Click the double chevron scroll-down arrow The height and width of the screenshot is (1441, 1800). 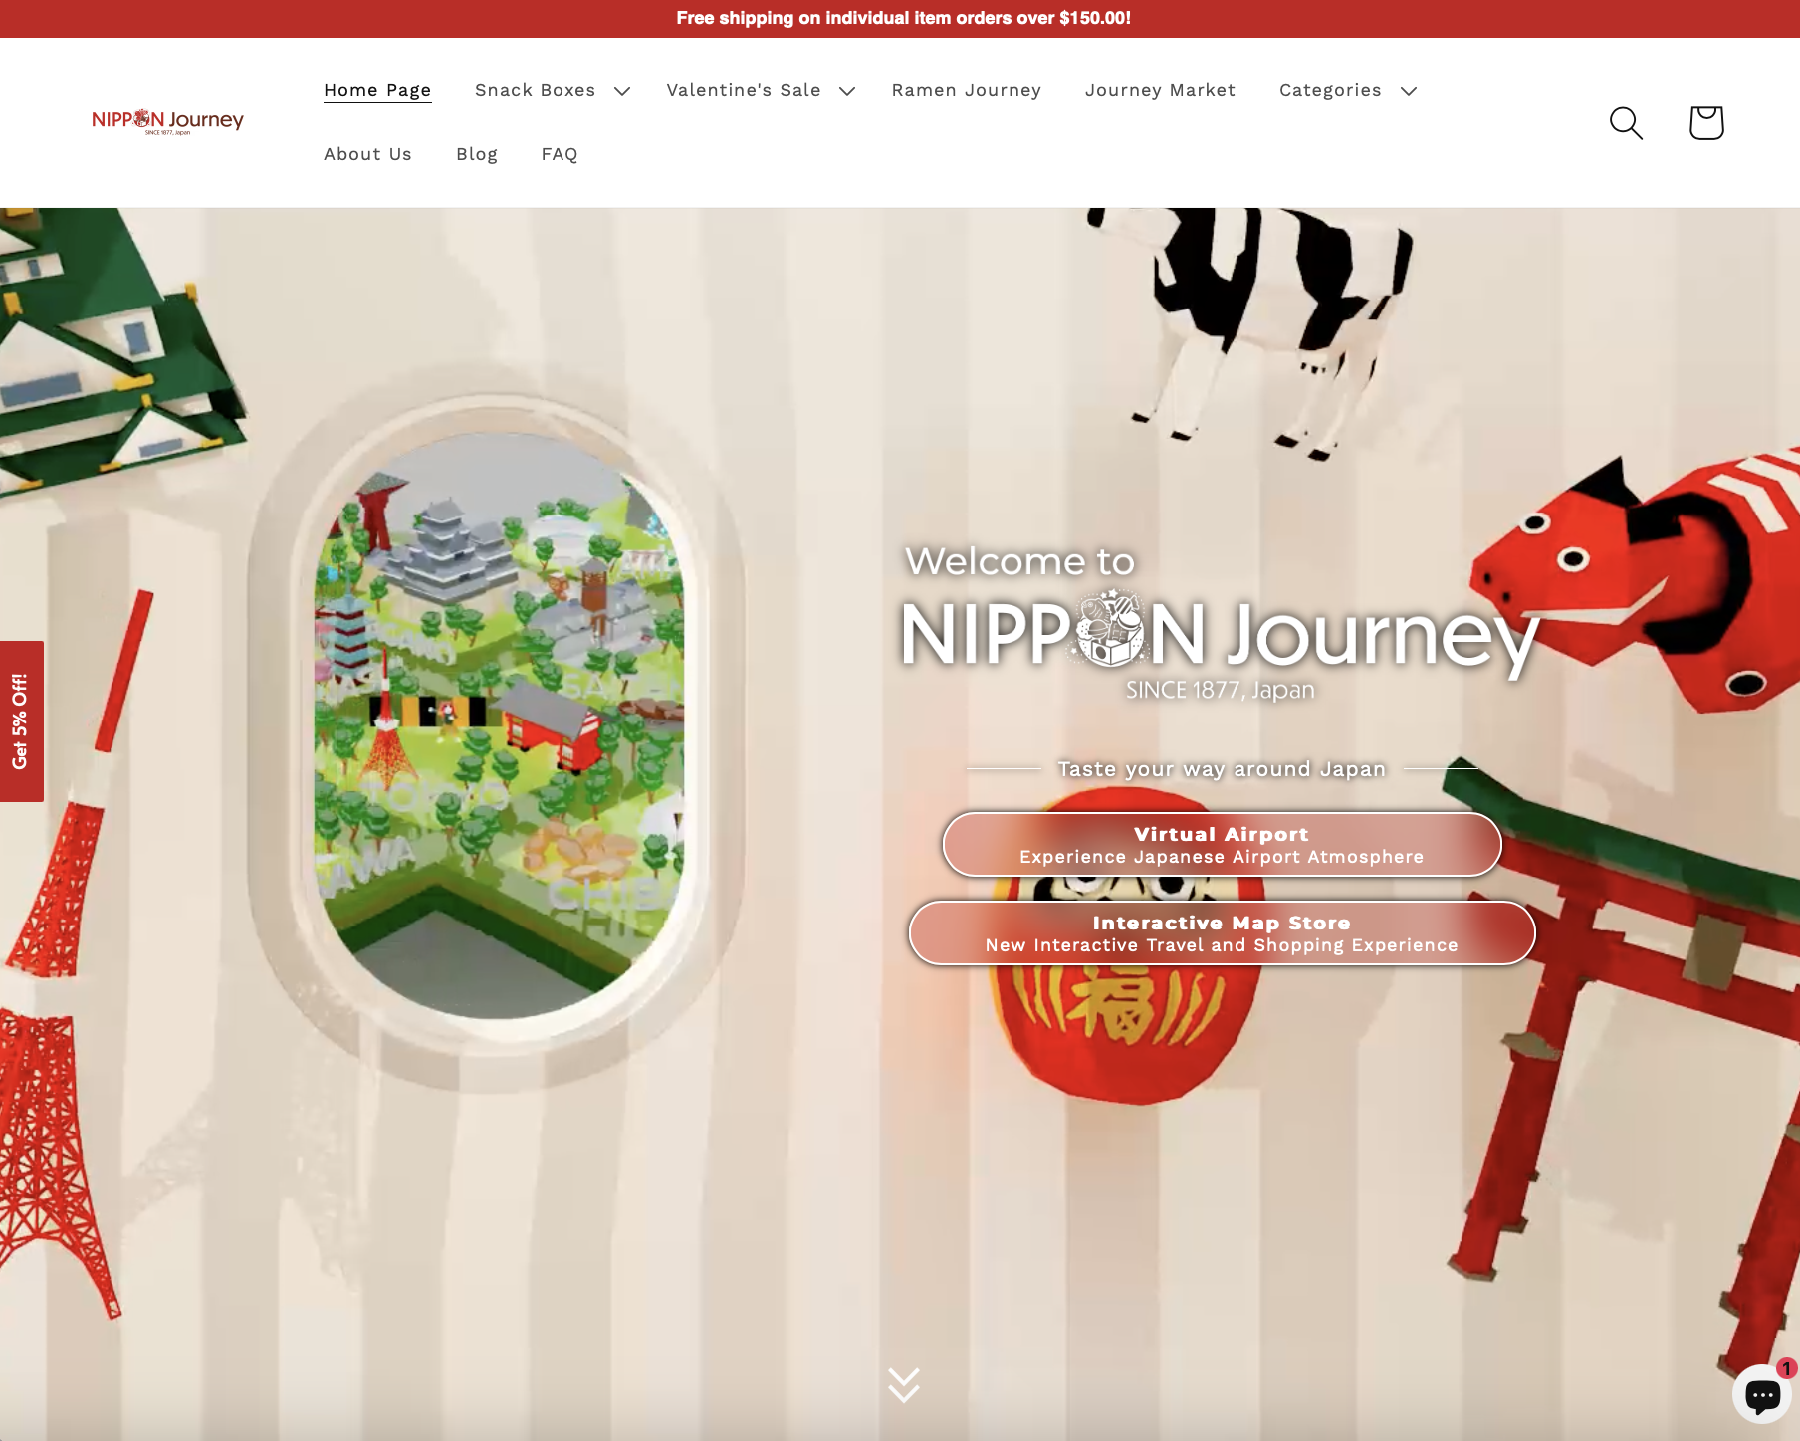(904, 1384)
